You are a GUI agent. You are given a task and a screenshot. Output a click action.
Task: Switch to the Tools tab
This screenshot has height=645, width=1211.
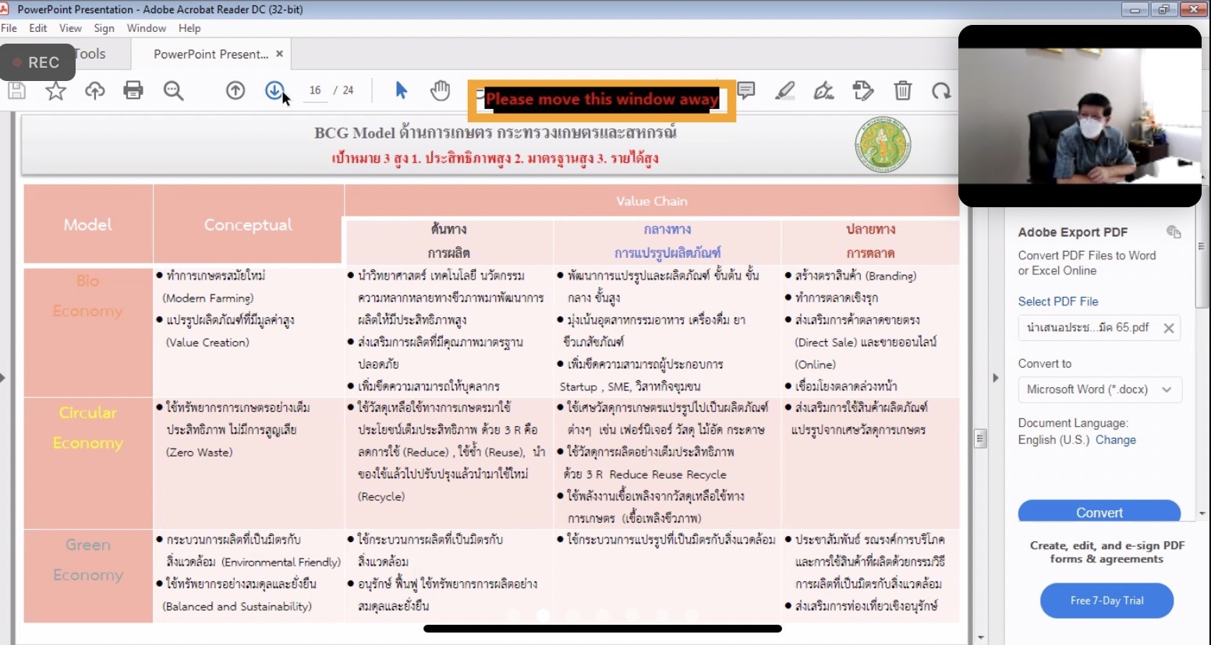pos(90,54)
